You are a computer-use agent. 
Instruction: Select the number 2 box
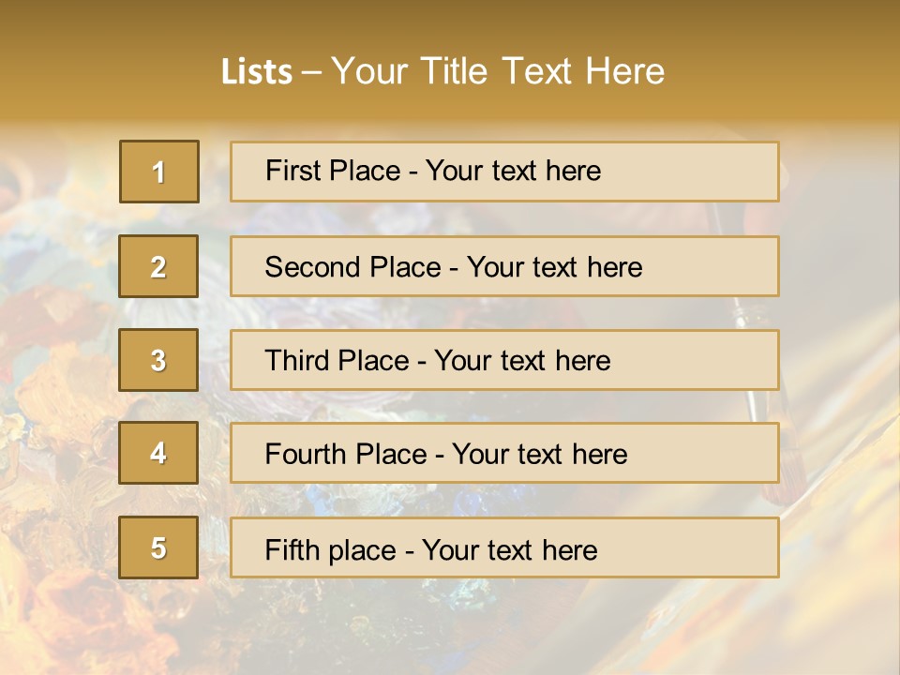tap(158, 266)
